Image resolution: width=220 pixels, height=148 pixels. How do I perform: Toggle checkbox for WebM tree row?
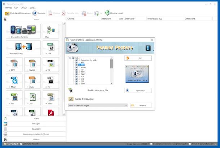tap(76, 67)
